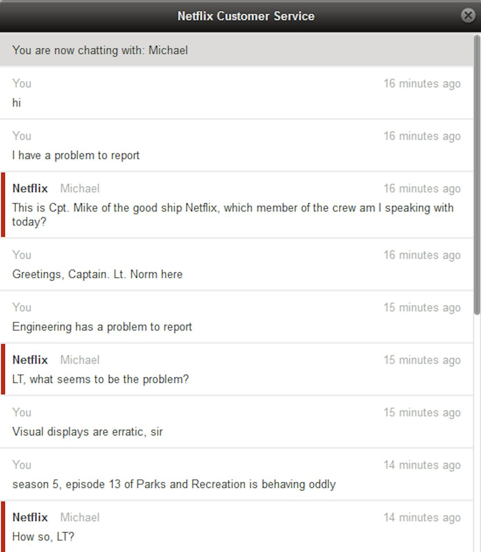Click the message 'LT, what seems to be the problem?'
This screenshot has width=481, height=552.
[100, 379]
